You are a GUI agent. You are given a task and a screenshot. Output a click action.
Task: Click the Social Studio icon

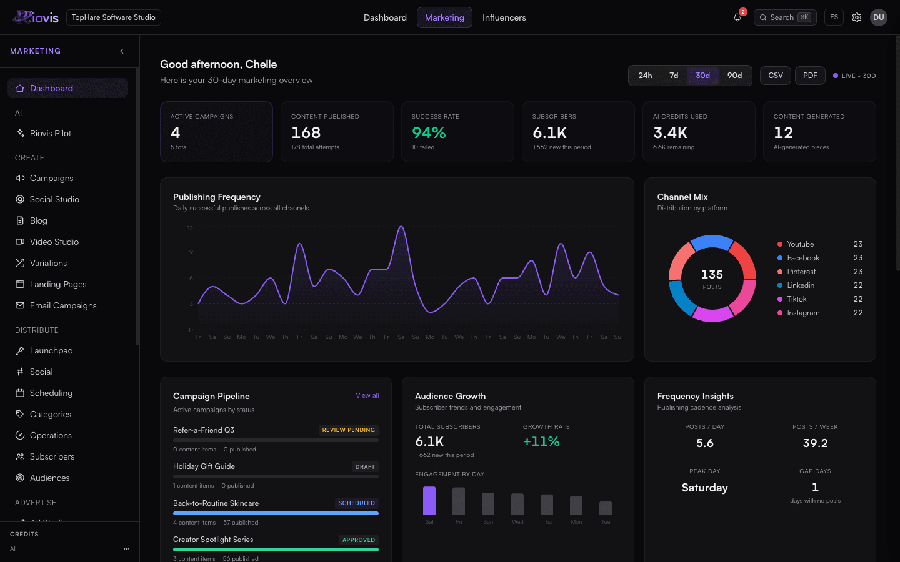(20, 199)
